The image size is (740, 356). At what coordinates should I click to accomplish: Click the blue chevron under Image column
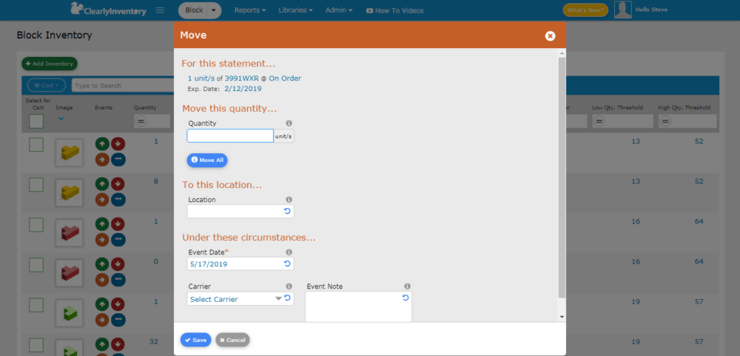tap(61, 119)
